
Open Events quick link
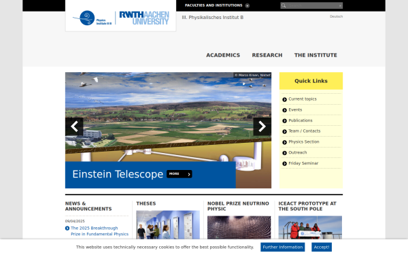295,109
